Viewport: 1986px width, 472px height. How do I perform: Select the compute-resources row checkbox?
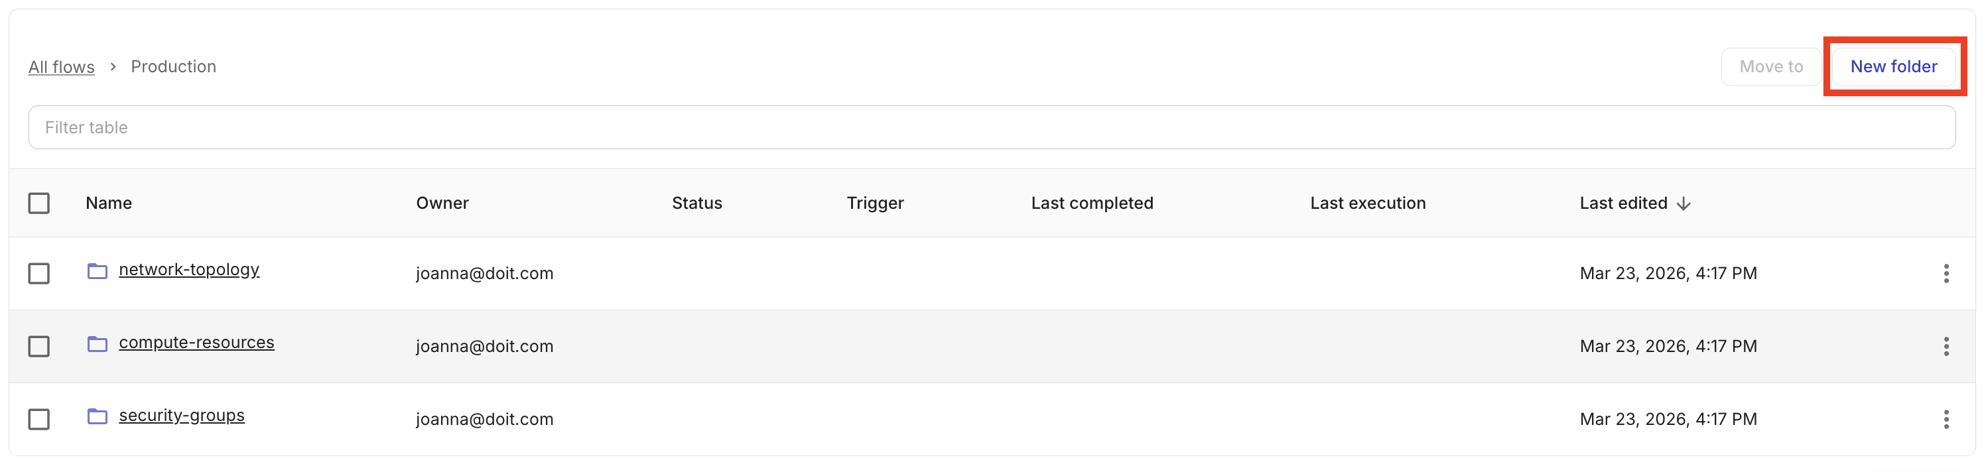click(38, 347)
